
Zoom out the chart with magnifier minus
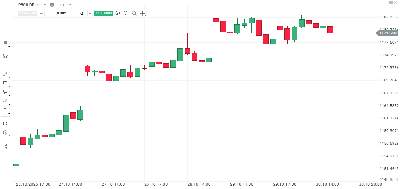coord(126,13)
